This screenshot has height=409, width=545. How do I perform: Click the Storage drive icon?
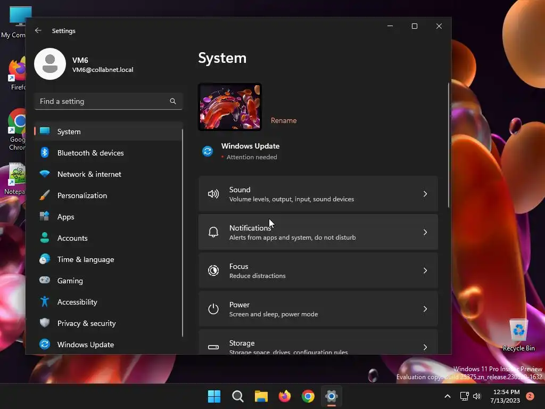click(x=213, y=347)
